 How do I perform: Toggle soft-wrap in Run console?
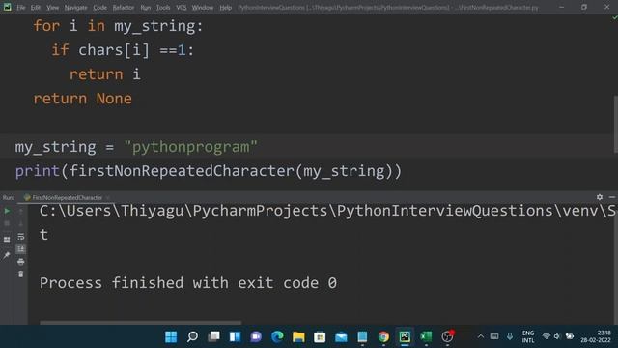(x=21, y=237)
